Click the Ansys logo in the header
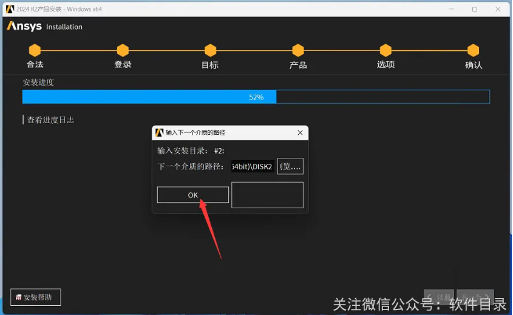 pyautogui.click(x=24, y=27)
